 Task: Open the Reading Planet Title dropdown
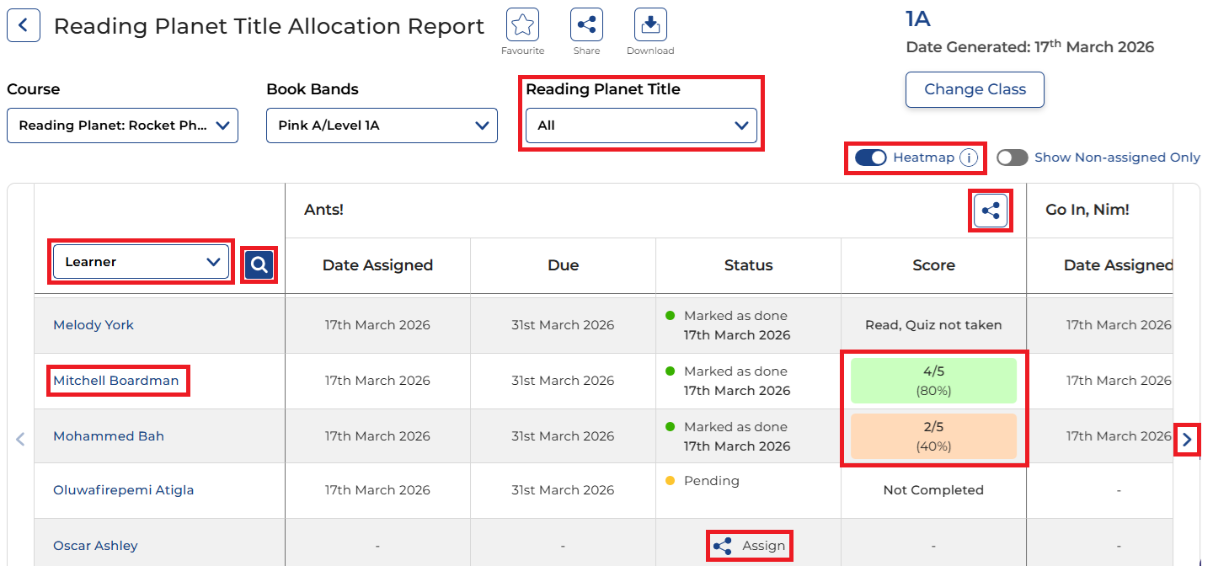pyautogui.click(x=641, y=125)
